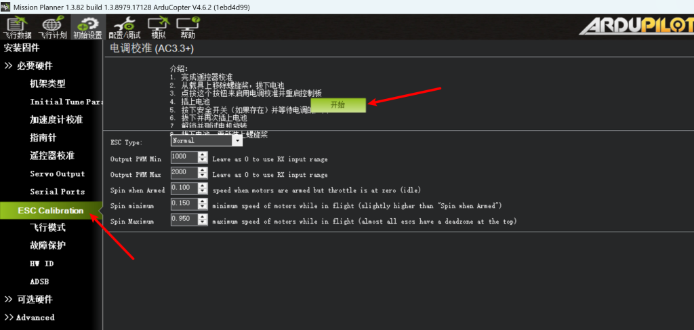Click the Output PWM Max value field
This screenshot has height=330, width=694.
(184, 173)
